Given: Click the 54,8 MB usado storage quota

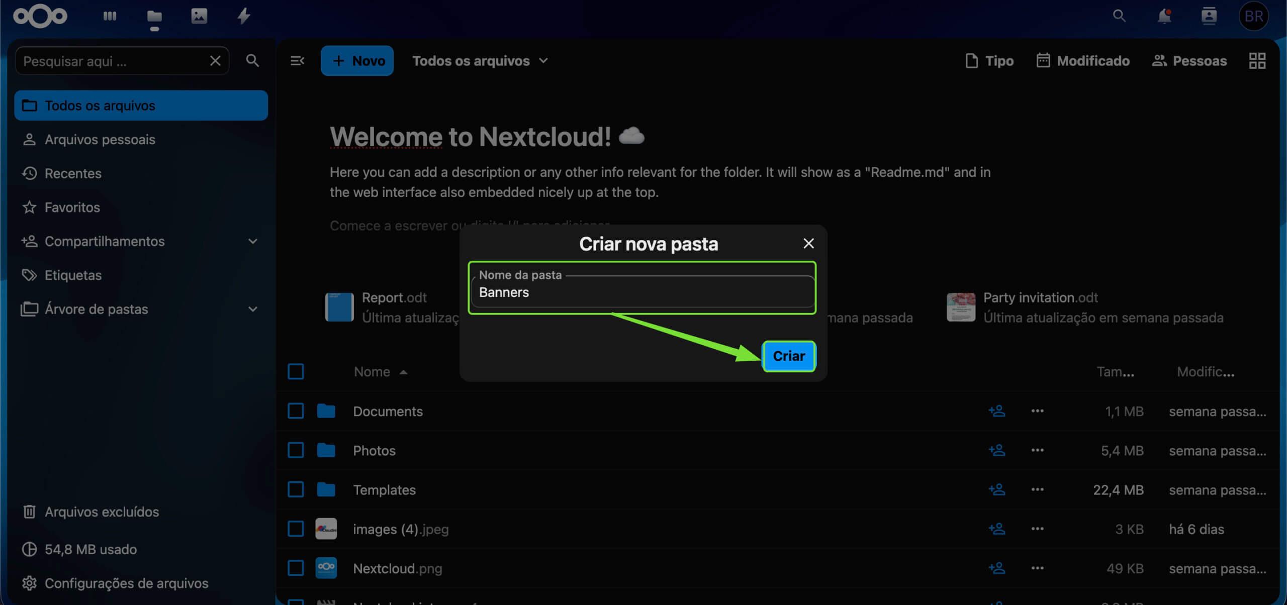Looking at the screenshot, I should 90,549.
